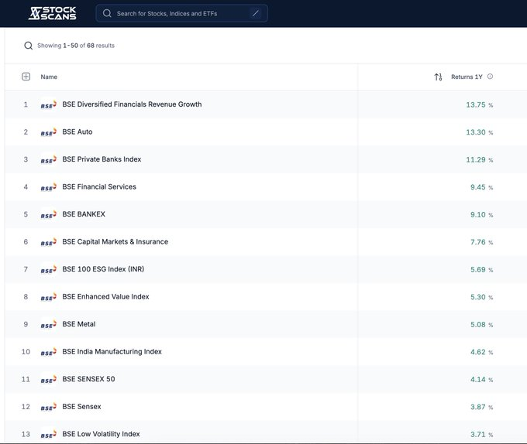Click the 4.14 % return value

(481, 380)
